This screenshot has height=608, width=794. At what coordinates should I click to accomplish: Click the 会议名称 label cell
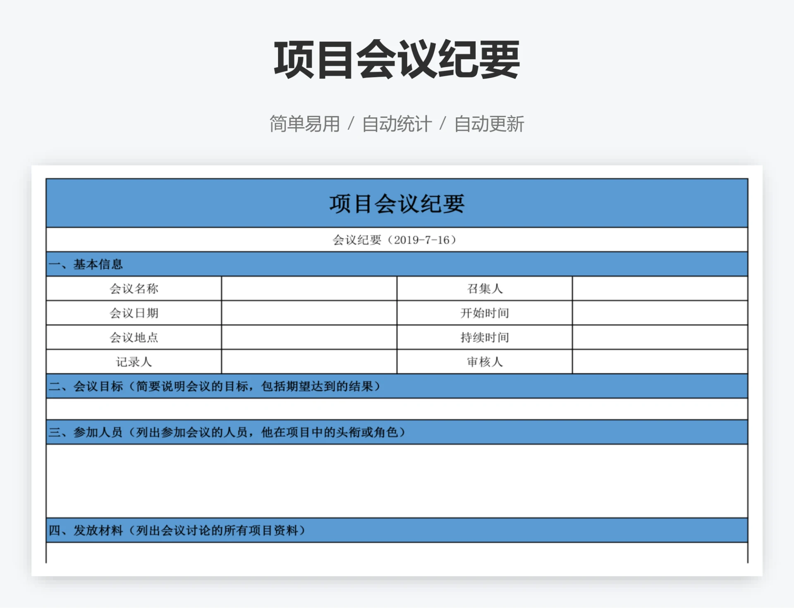point(133,289)
